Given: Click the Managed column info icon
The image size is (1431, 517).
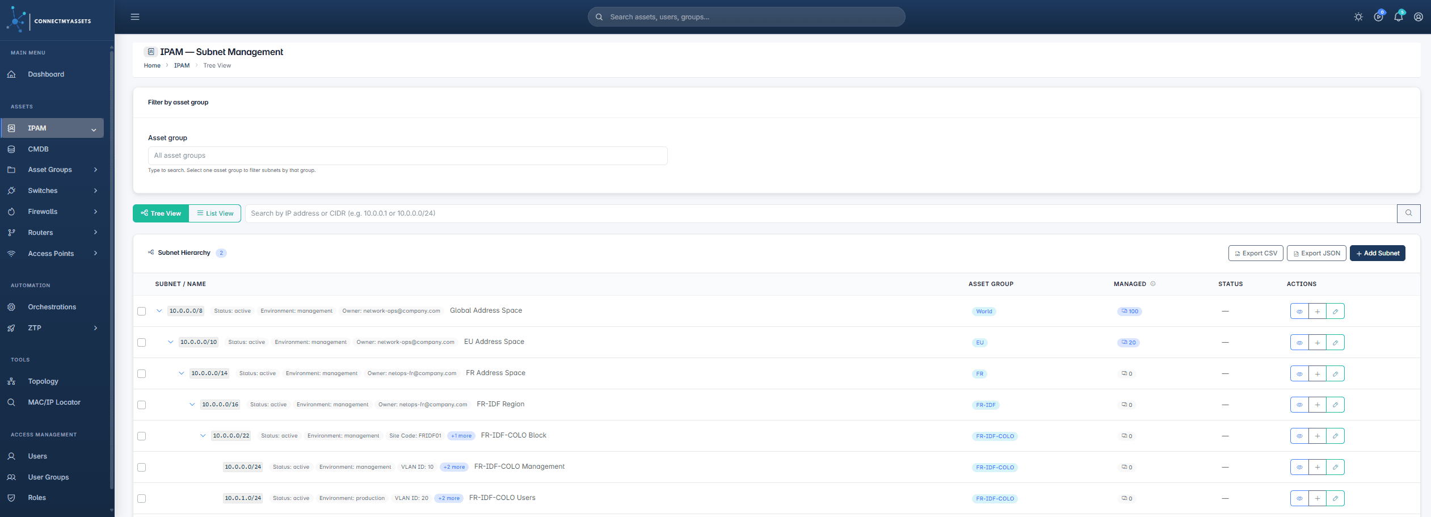Looking at the screenshot, I should (x=1153, y=284).
